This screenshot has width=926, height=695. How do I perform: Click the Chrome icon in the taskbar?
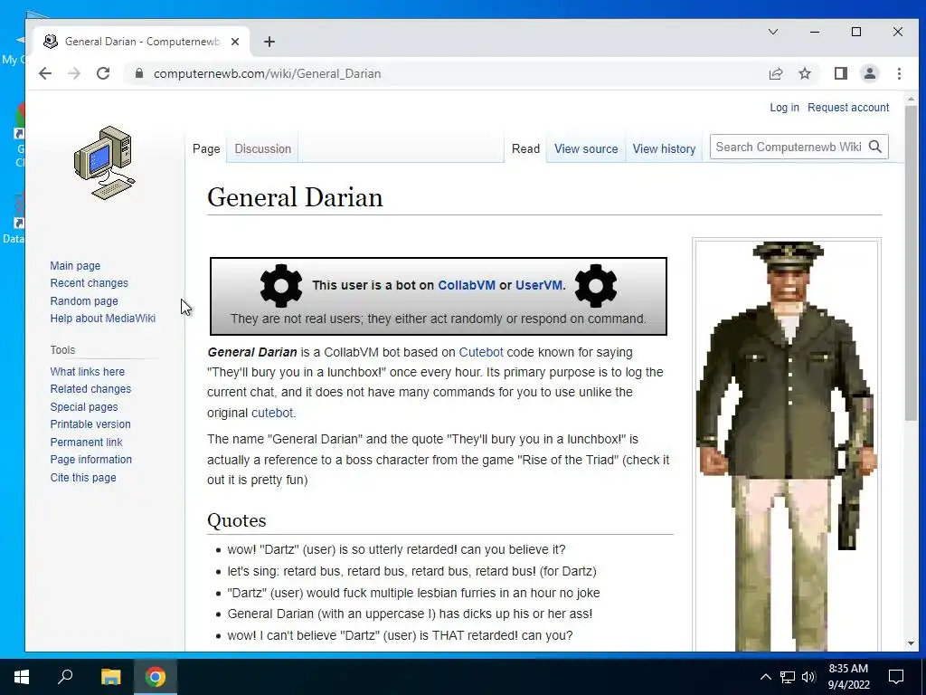click(156, 677)
